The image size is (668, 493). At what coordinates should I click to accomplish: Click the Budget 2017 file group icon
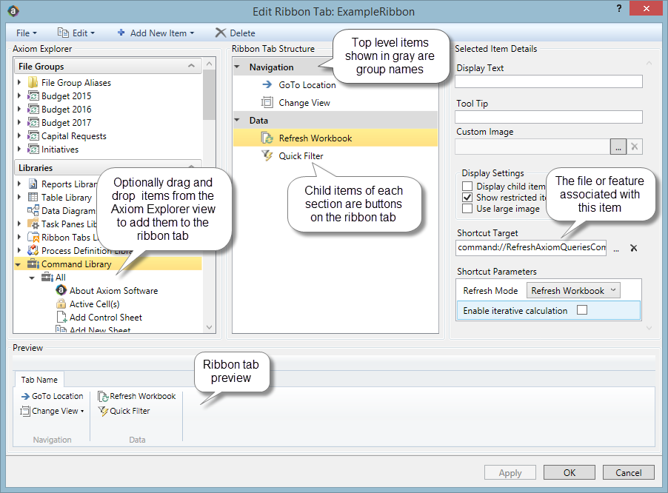click(x=33, y=123)
